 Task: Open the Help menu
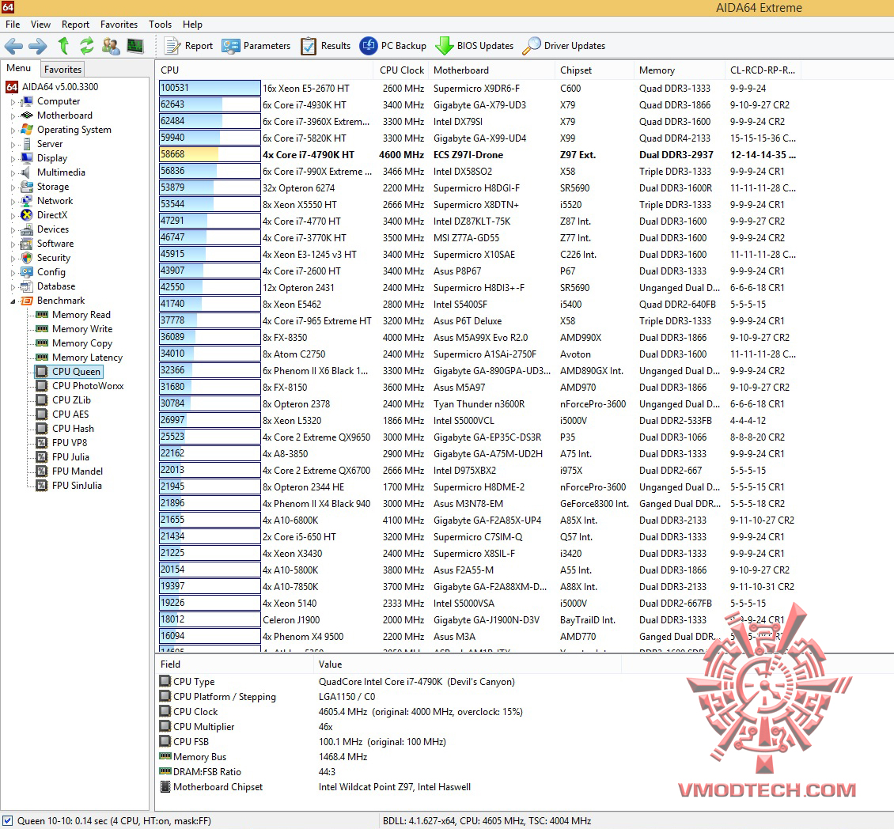click(192, 25)
